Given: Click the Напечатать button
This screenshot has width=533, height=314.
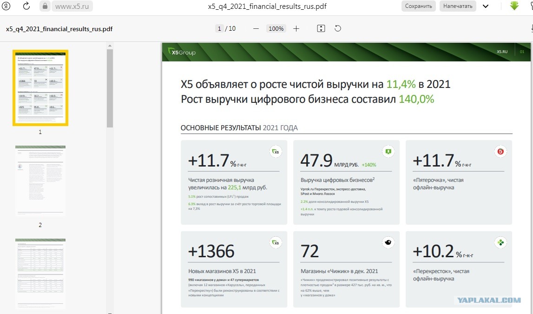Looking at the screenshot, I should [x=458, y=6].
